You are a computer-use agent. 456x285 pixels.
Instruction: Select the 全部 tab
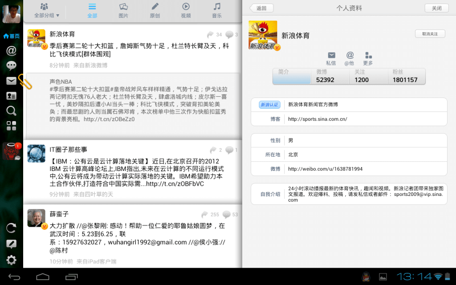pyautogui.click(x=92, y=11)
